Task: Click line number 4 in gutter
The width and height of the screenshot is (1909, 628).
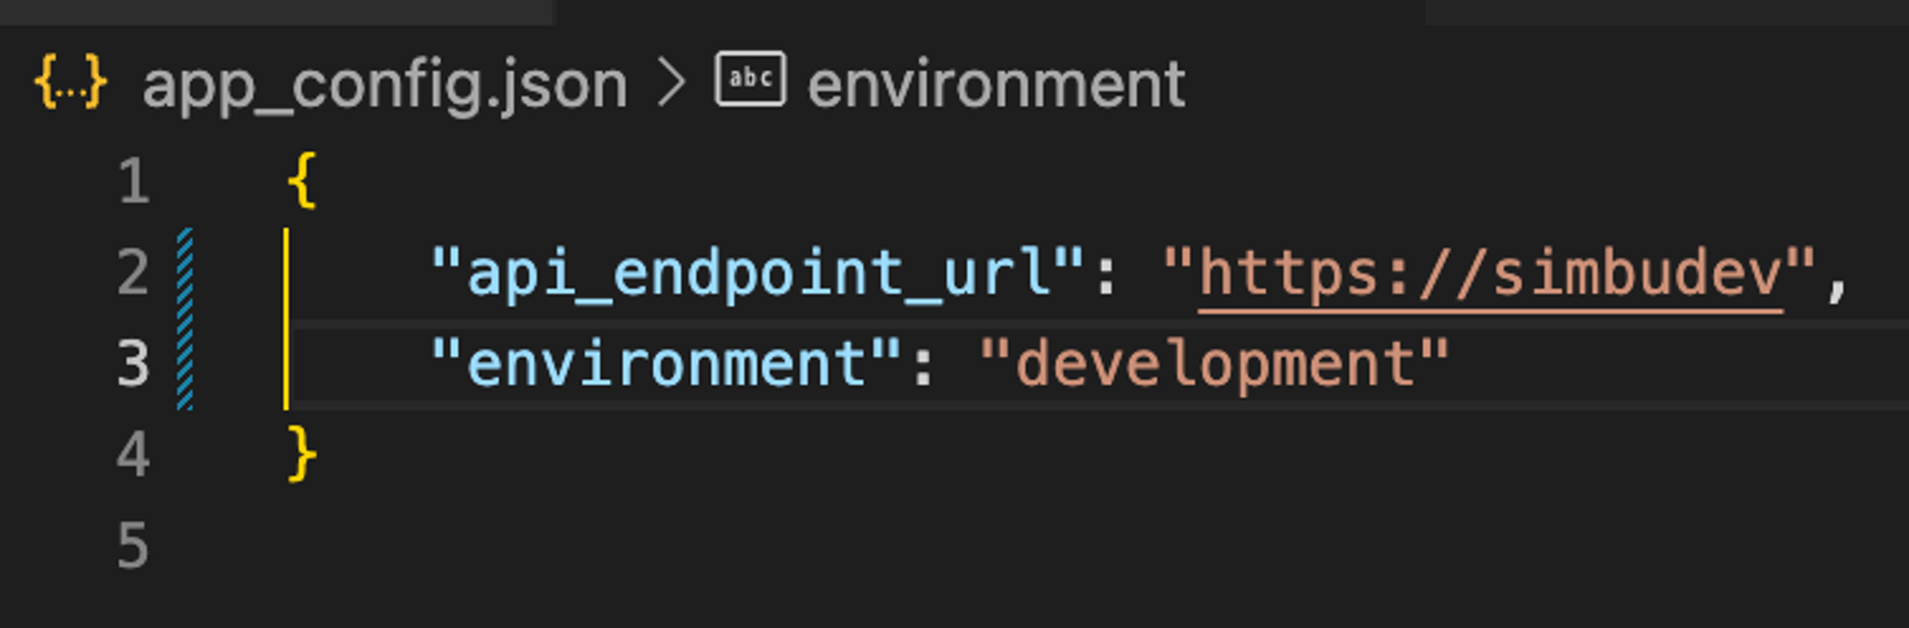Action: (x=134, y=454)
